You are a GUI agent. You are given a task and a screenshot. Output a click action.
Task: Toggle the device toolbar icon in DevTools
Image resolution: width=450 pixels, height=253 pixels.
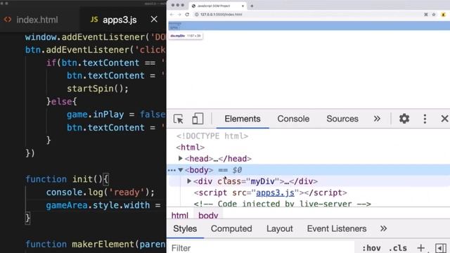pos(198,119)
